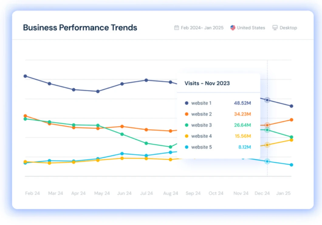Image resolution: width=322 pixels, height=225 pixels.
Task: Select the website 4 label in tooltip
Action: coord(201,136)
